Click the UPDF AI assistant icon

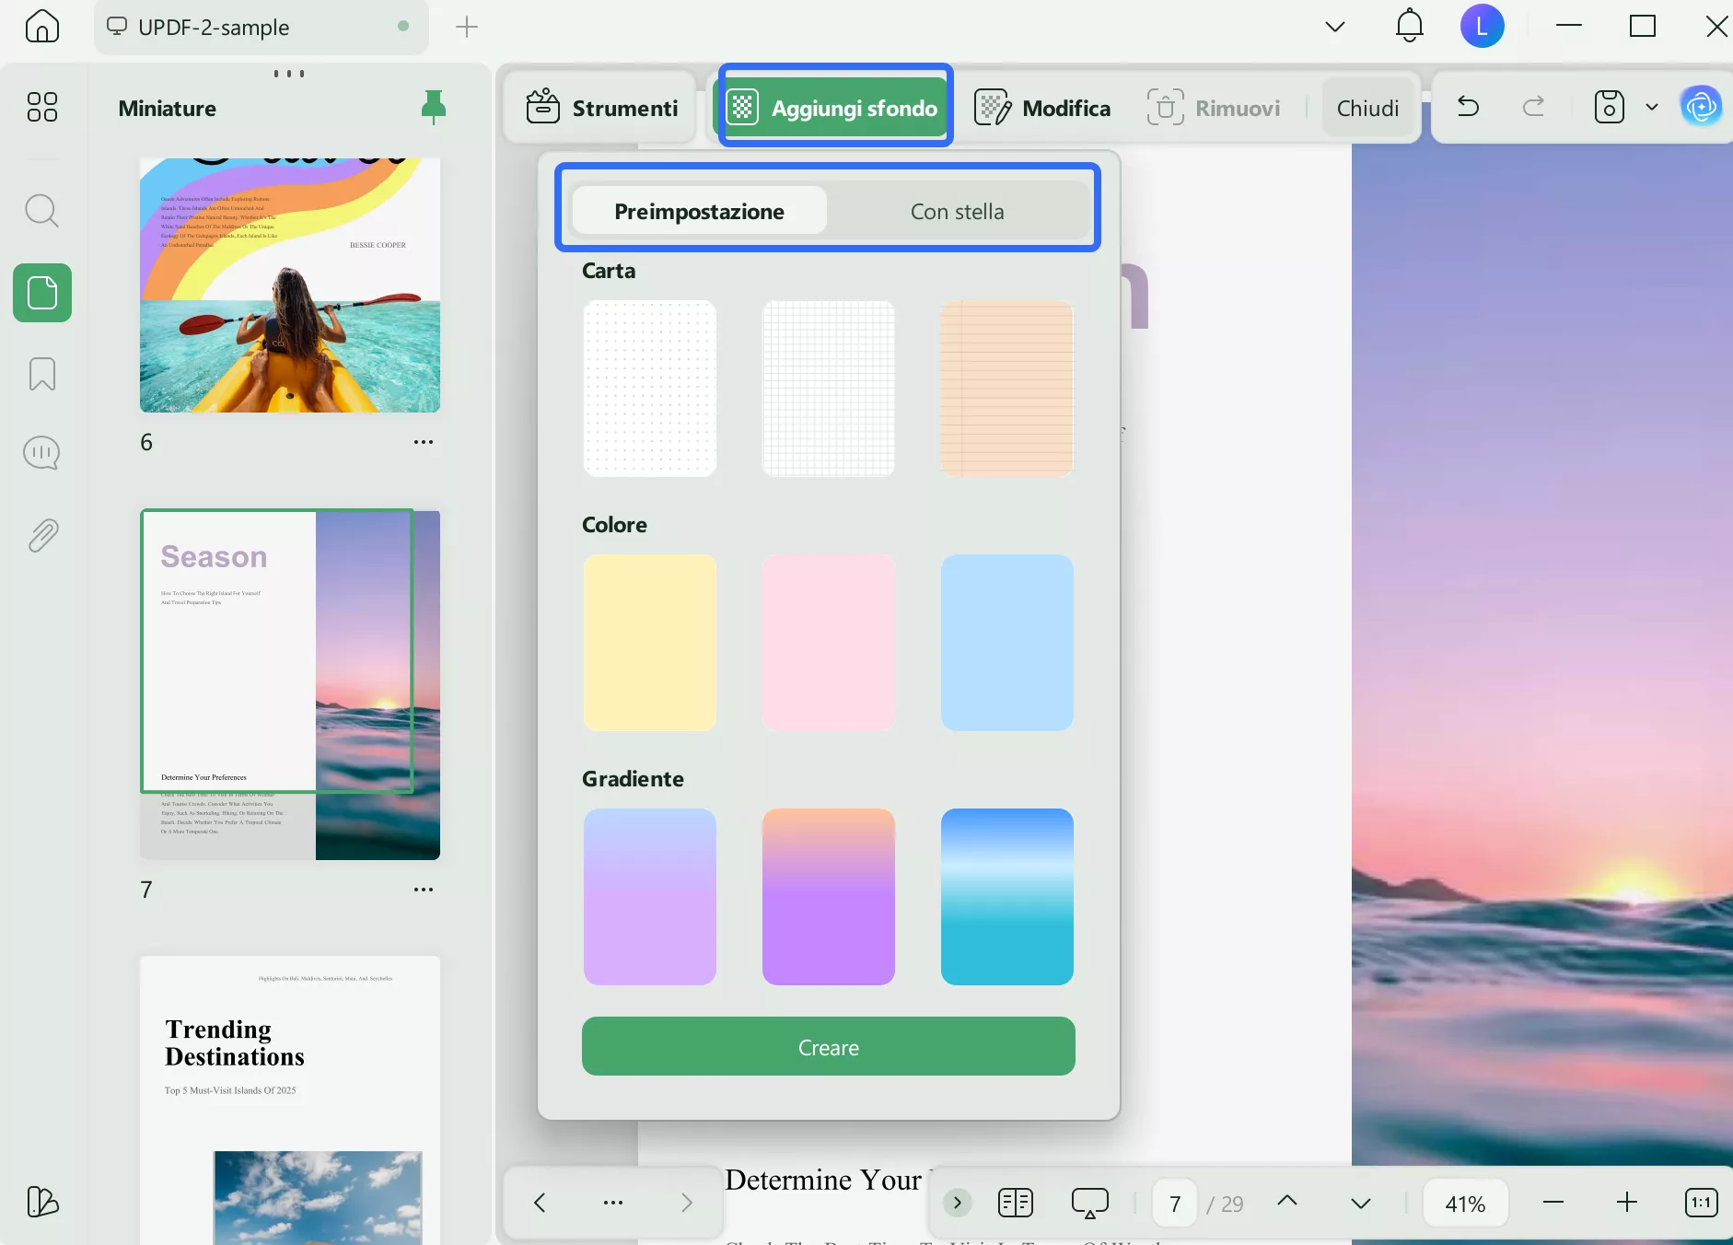pyautogui.click(x=1700, y=108)
